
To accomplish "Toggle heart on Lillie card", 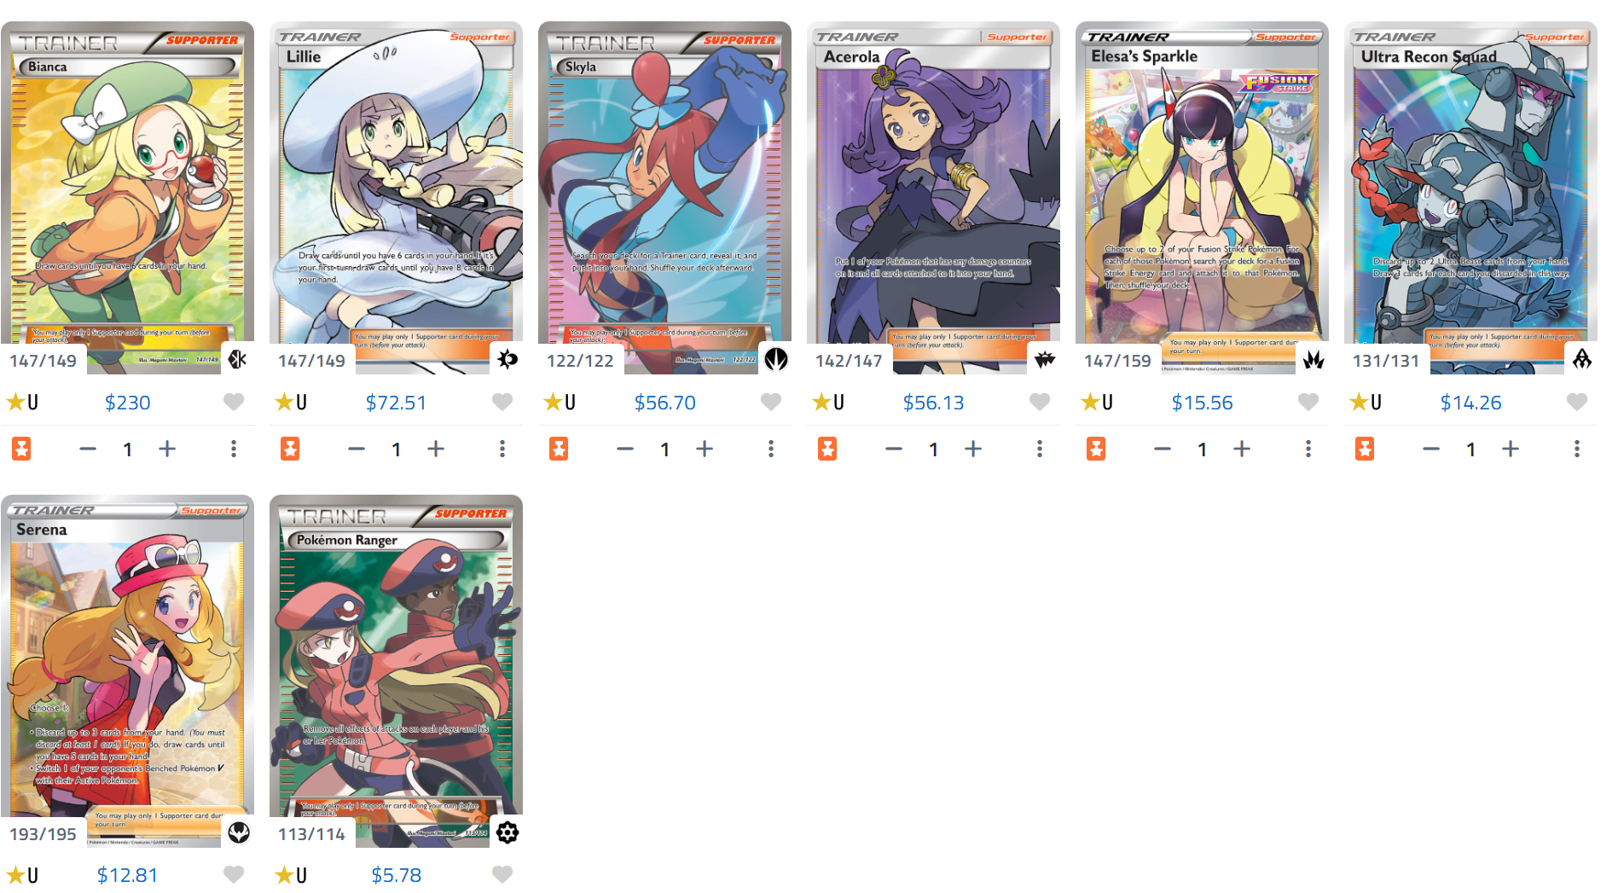I will [502, 402].
